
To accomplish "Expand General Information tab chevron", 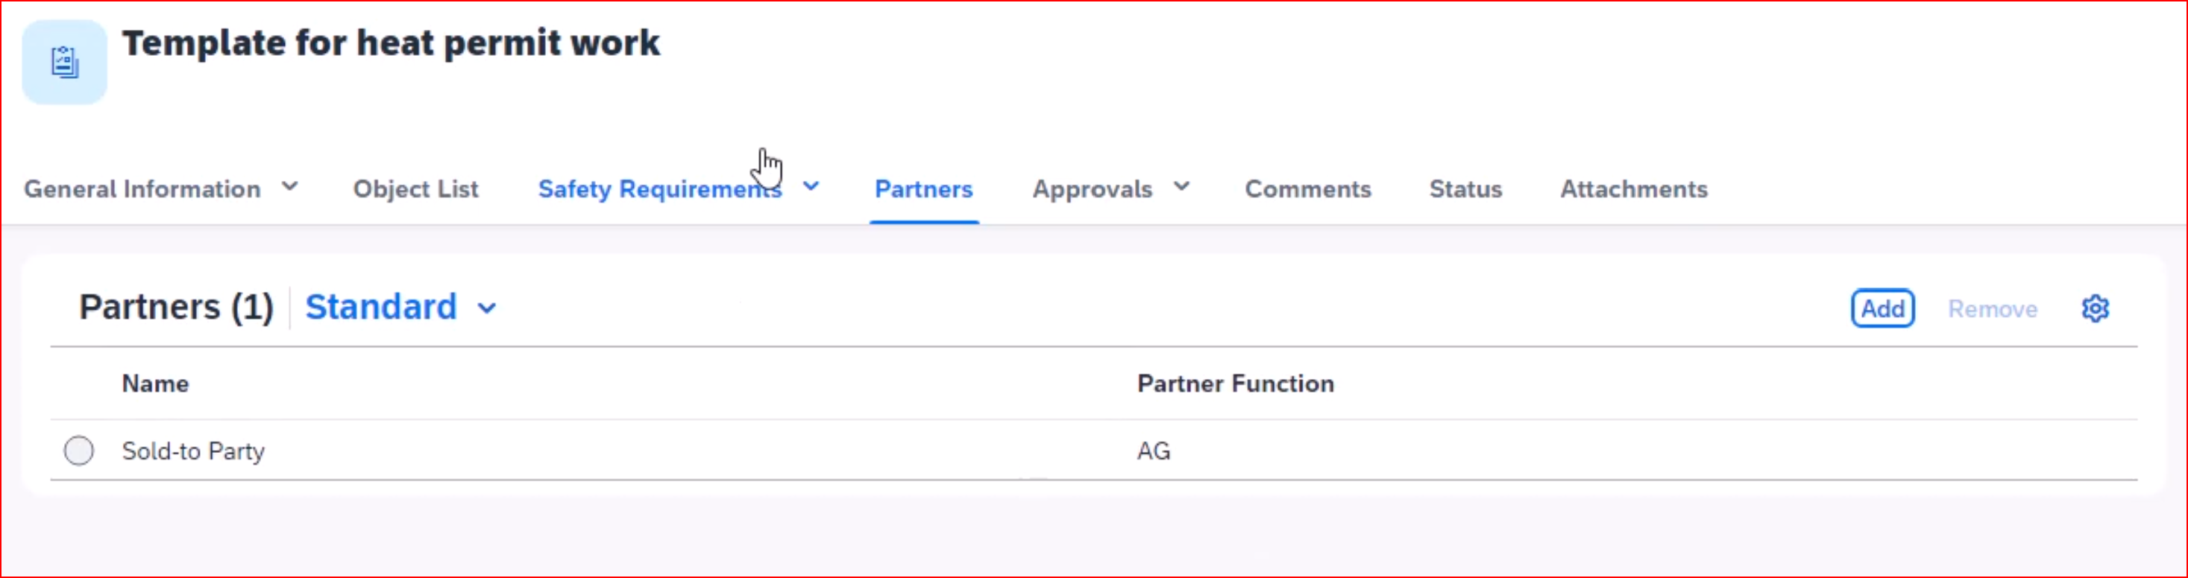I will tap(289, 187).
